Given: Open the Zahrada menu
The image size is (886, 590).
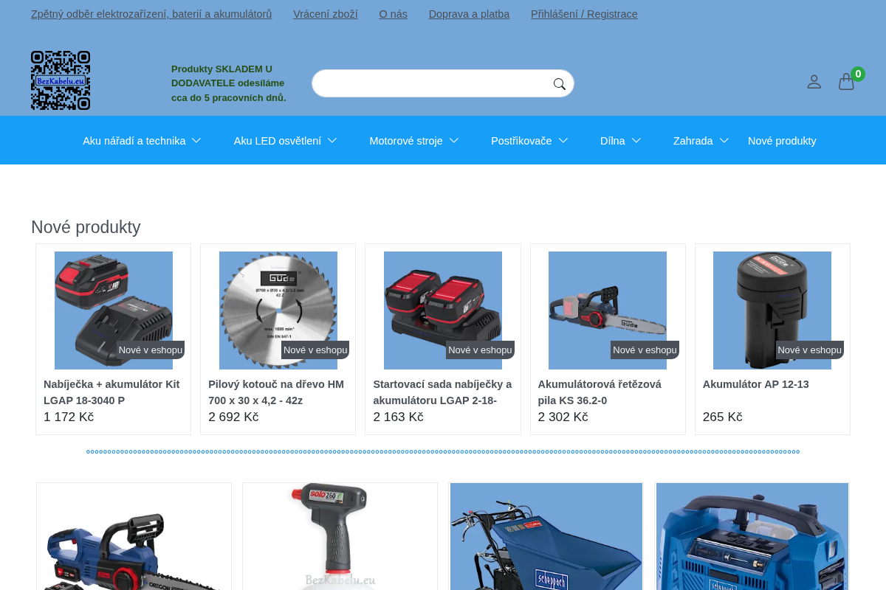Looking at the screenshot, I should [x=693, y=141].
